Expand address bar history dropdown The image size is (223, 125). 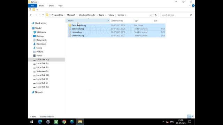coord(151,15)
